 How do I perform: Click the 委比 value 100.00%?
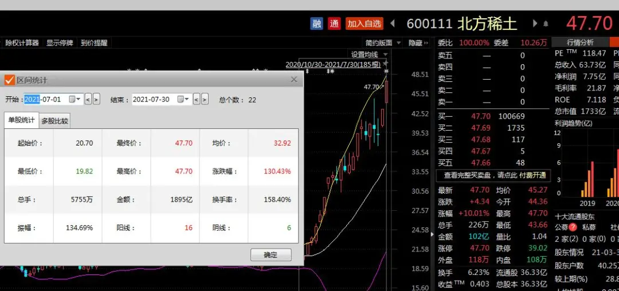pyautogui.click(x=474, y=42)
